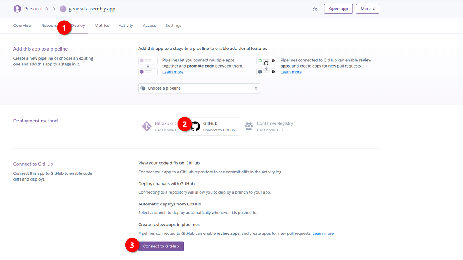
Task: Click the Heroku Git diamond icon
Action: (x=146, y=126)
